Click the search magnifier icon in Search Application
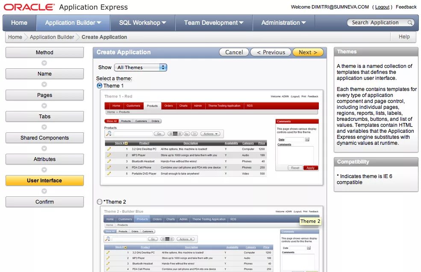Viewport: 421px width, 272px height. tap(410, 23)
